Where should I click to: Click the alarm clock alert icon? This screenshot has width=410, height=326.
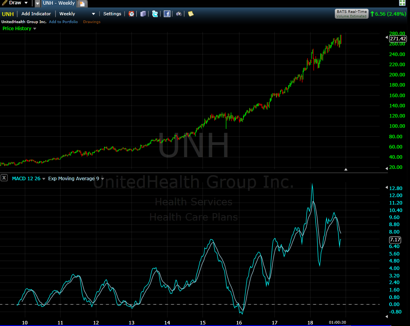pyautogui.click(x=132, y=14)
